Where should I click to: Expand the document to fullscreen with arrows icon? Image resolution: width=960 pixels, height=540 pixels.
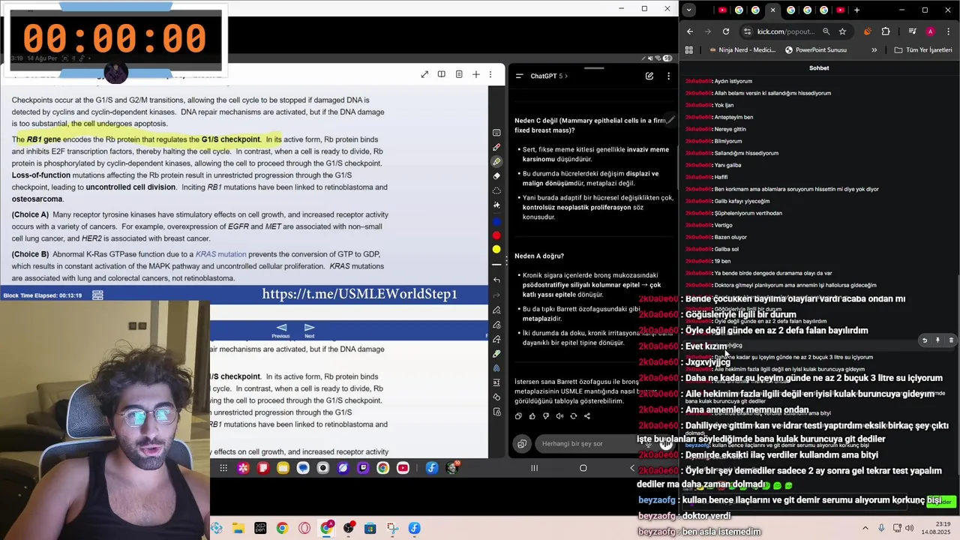click(424, 74)
